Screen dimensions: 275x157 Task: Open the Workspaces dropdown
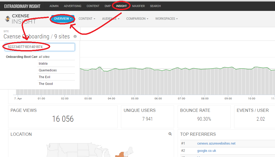pos(166,19)
